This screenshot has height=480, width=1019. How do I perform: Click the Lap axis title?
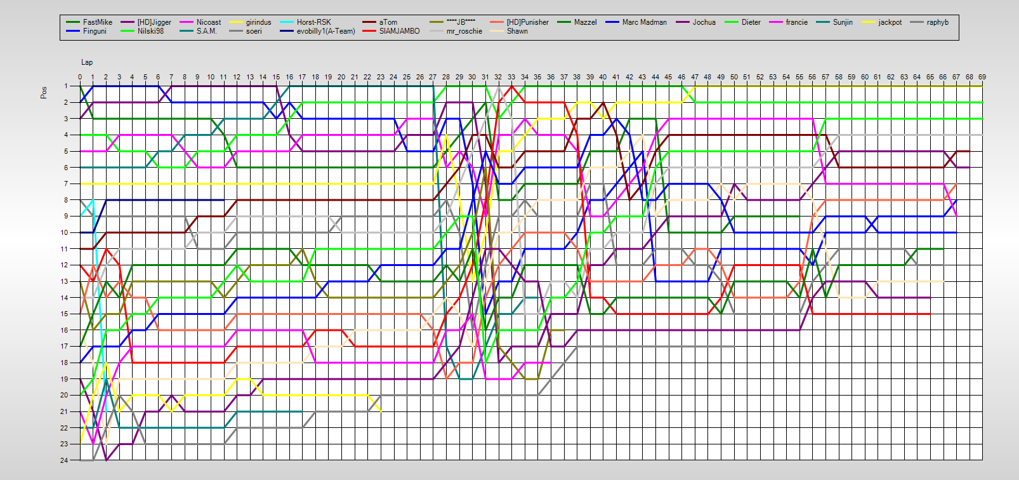(87, 62)
